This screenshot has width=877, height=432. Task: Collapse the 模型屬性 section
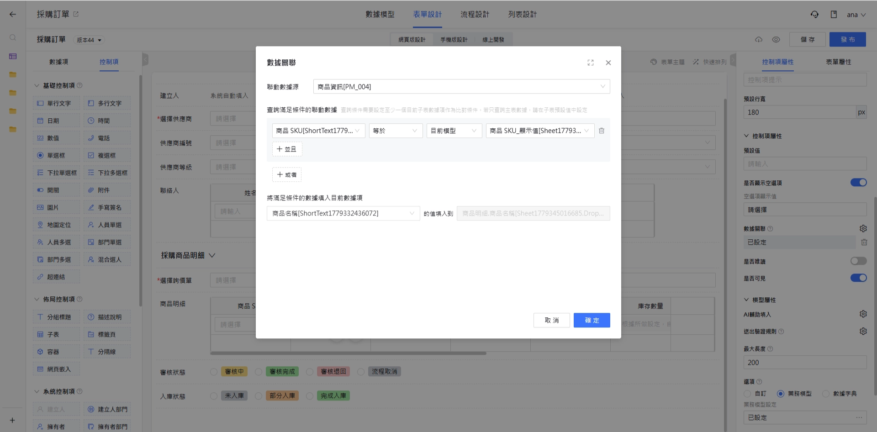(746, 300)
